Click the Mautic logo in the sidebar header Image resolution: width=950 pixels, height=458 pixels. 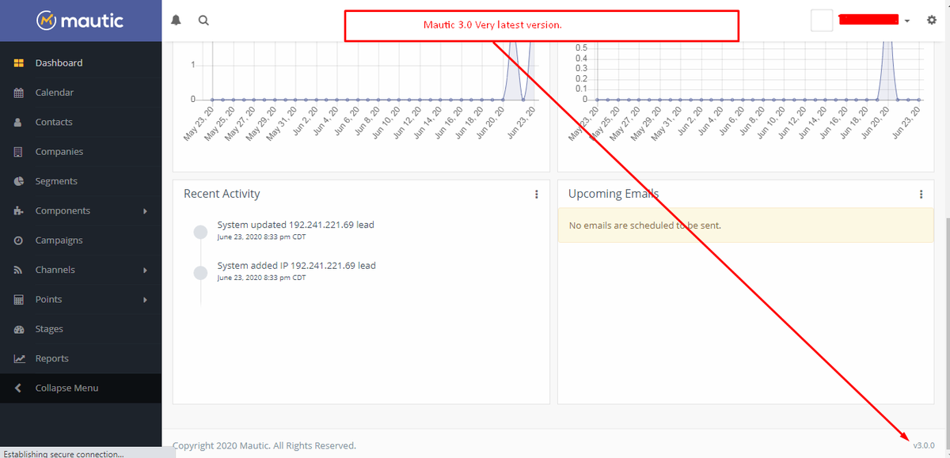(x=80, y=21)
